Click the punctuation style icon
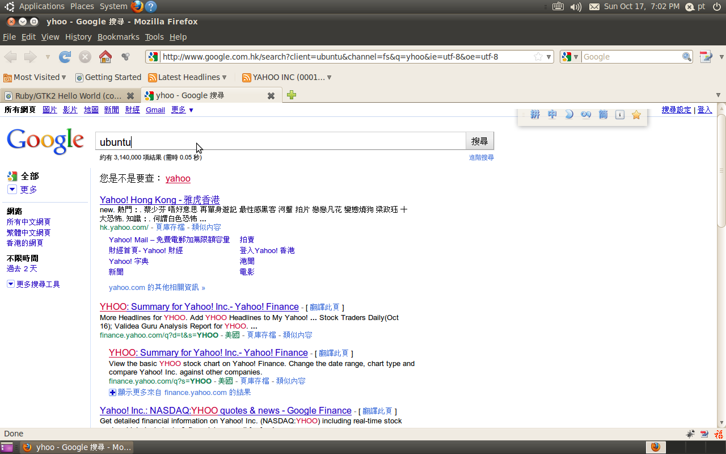This screenshot has height=454, width=726. [x=586, y=115]
